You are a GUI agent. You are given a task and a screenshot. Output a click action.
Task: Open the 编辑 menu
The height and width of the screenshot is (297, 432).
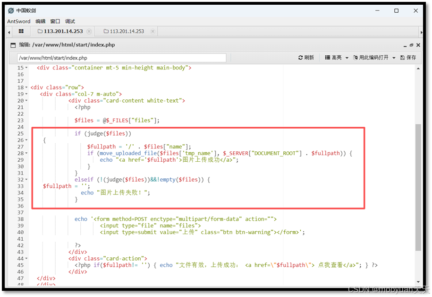click(40, 21)
